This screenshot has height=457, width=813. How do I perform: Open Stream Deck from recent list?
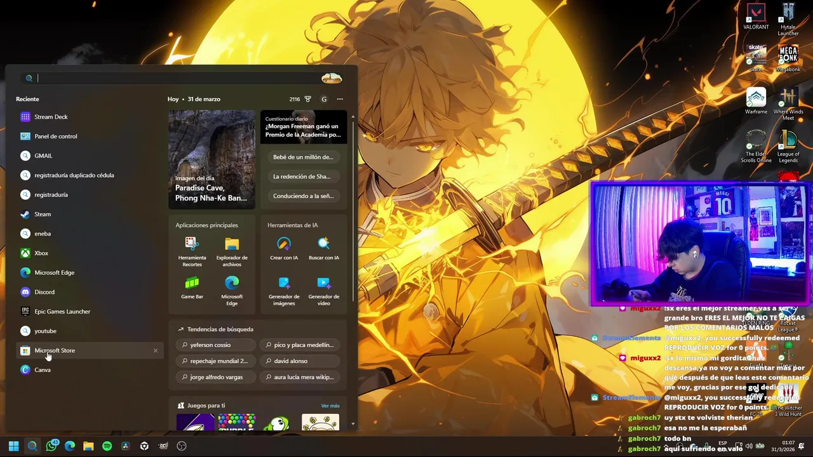click(x=89, y=117)
